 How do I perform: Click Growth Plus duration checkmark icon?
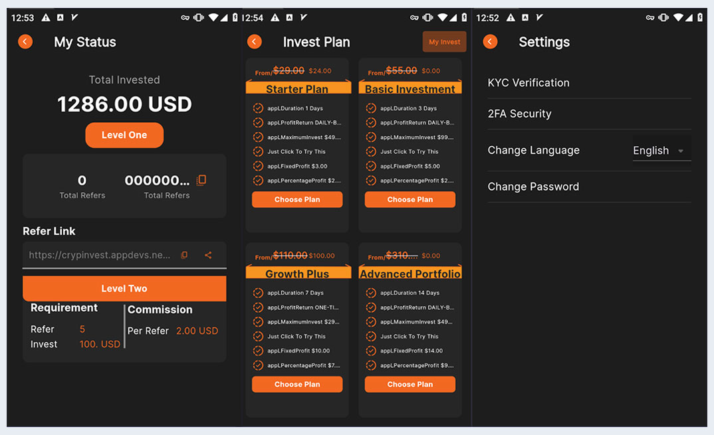[259, 293]
